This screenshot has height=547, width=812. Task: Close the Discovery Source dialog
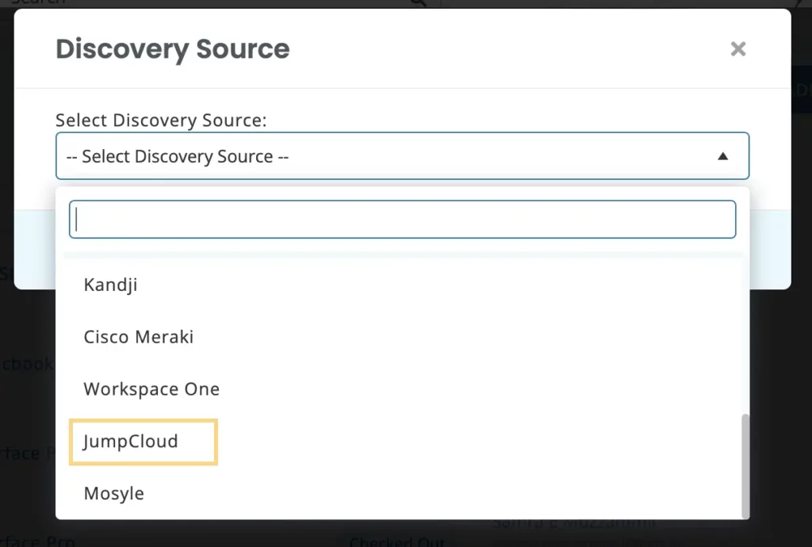tap(737, 49)
